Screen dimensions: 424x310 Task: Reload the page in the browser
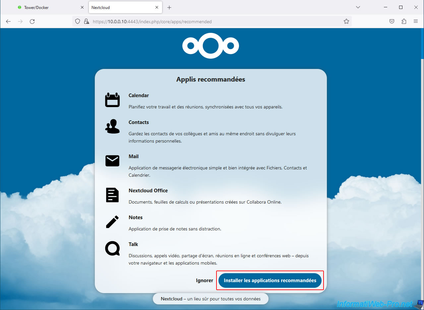point(32,22)
